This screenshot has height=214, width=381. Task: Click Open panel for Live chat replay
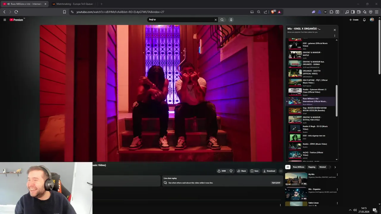pos(276,183)
